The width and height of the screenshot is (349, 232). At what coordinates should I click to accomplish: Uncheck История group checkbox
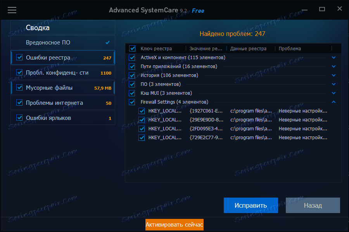132,75
